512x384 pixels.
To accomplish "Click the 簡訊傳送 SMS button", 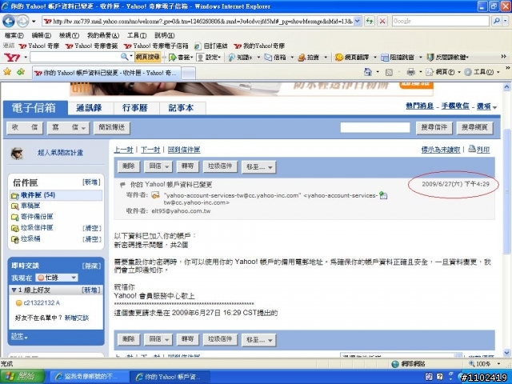I will click(112, 128).
